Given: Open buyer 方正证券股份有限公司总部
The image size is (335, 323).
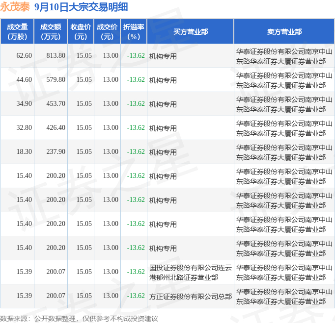Looking at the screenshot, I should coord(190,296).
